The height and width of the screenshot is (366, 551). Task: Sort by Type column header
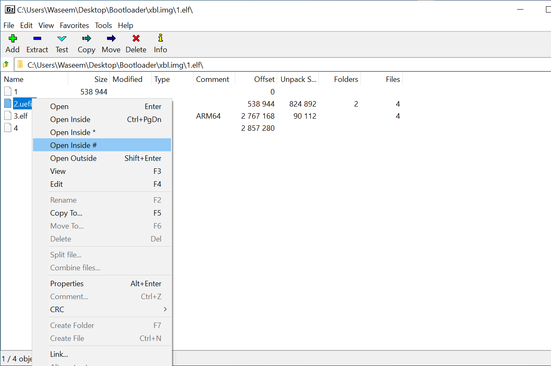(x=172, y=79)
